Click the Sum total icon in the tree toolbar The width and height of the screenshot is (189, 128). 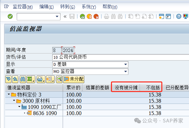point(31,79)
